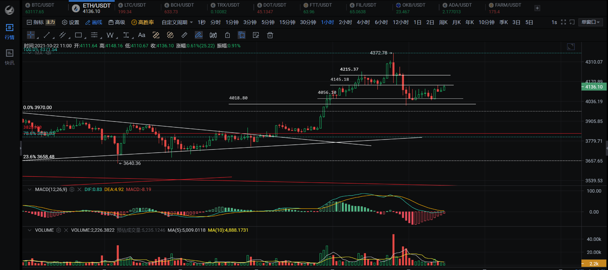608x270 pixels.
Task: Open the 快讯 news sidebar item
Action: (x=10, y=57)
